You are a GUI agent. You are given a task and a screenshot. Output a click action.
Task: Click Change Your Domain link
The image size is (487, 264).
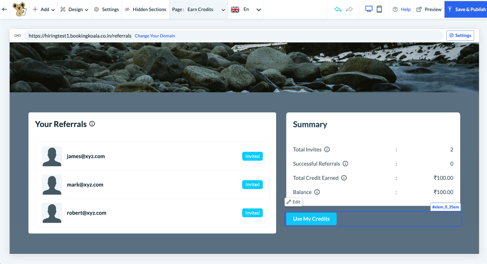pos(155,36)
